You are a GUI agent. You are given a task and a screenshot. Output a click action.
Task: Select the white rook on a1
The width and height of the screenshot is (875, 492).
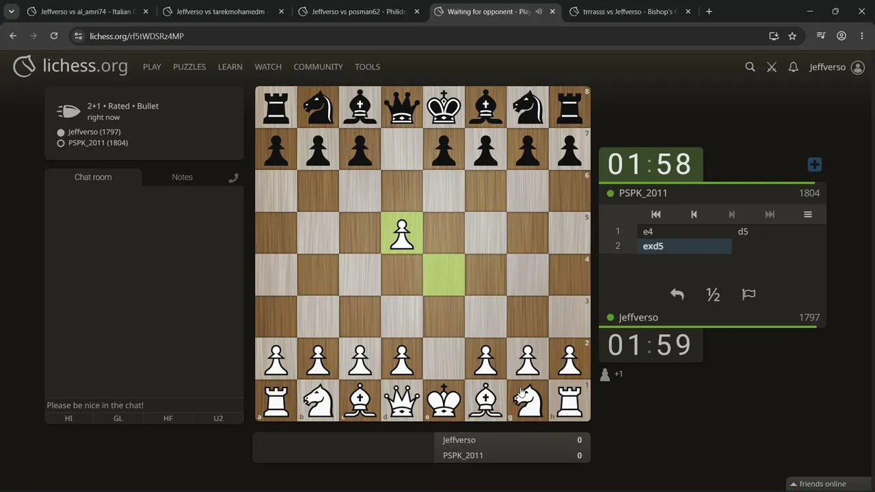(276, 400)
